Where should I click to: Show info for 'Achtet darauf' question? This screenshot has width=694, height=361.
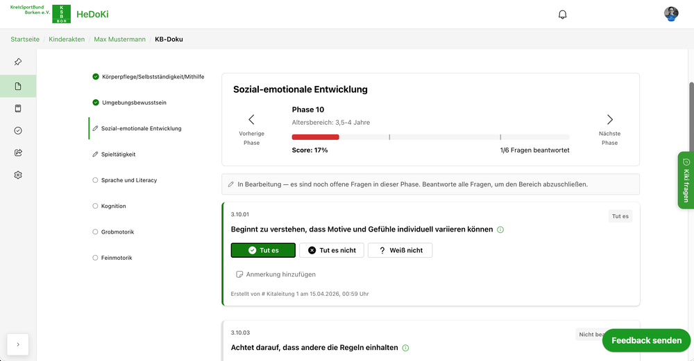click(x=405, y=349)
